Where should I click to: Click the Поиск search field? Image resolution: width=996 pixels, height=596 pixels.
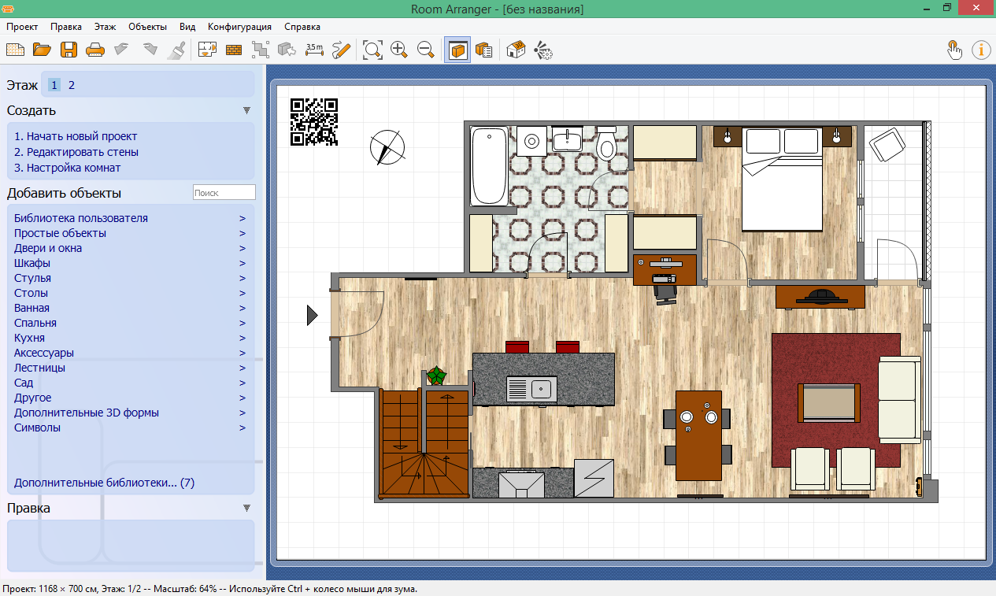pos(224,192)
